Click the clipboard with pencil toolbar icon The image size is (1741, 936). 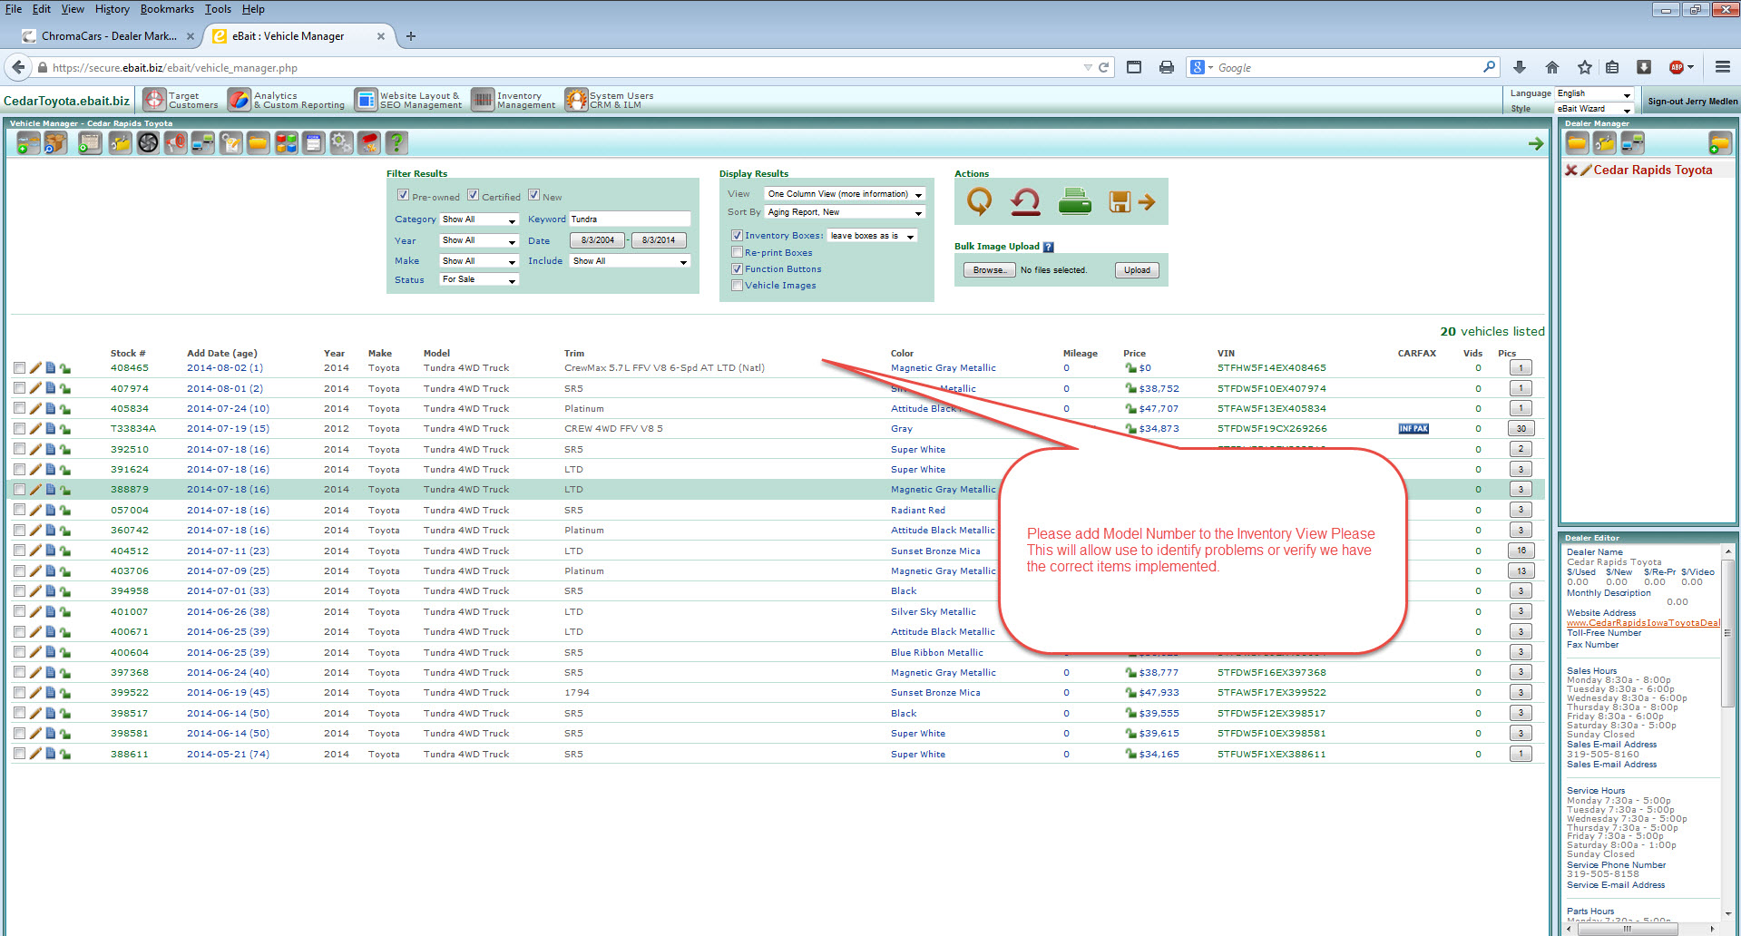click(231, 143)
